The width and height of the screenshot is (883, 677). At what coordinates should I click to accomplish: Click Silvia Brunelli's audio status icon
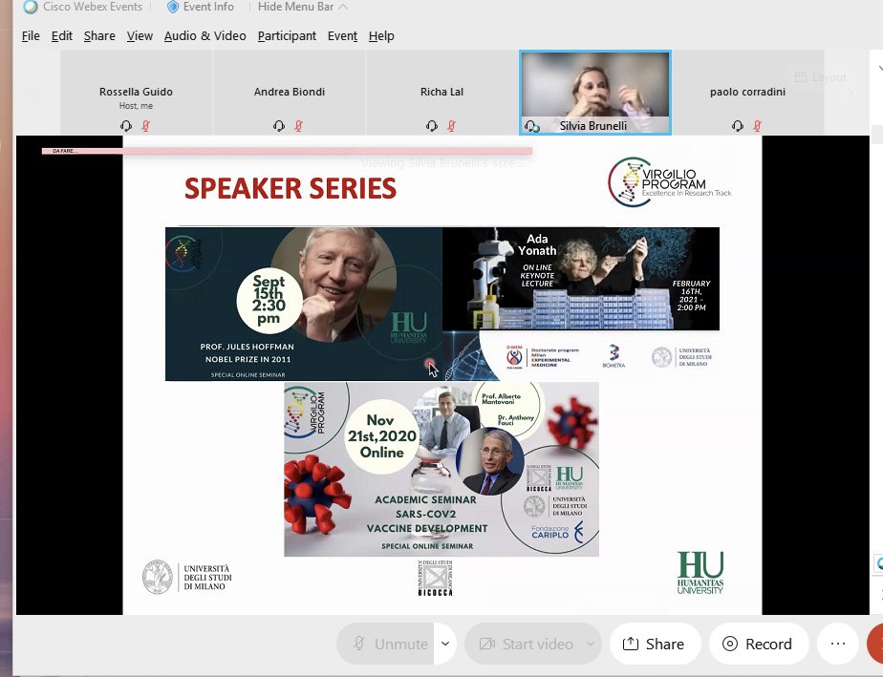coord(531,127)
